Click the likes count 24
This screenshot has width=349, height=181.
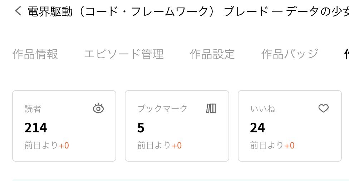tap(257, 128)
